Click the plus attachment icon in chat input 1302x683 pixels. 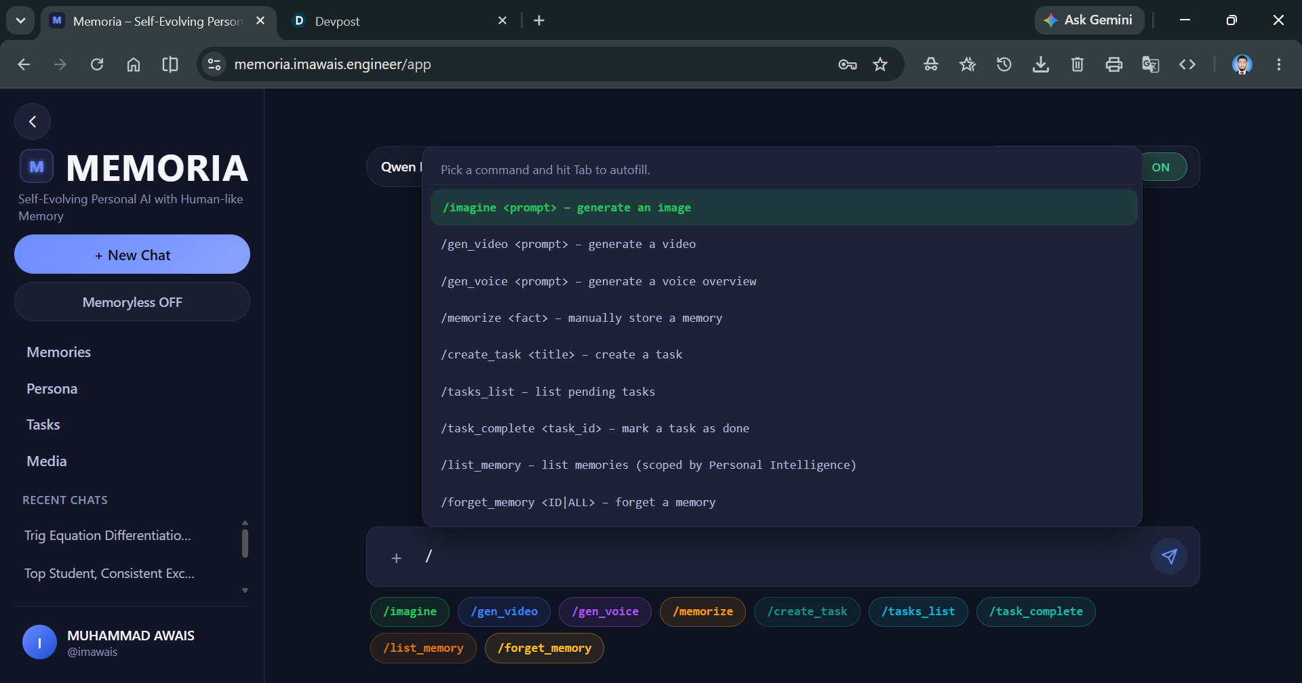point(397,558)
